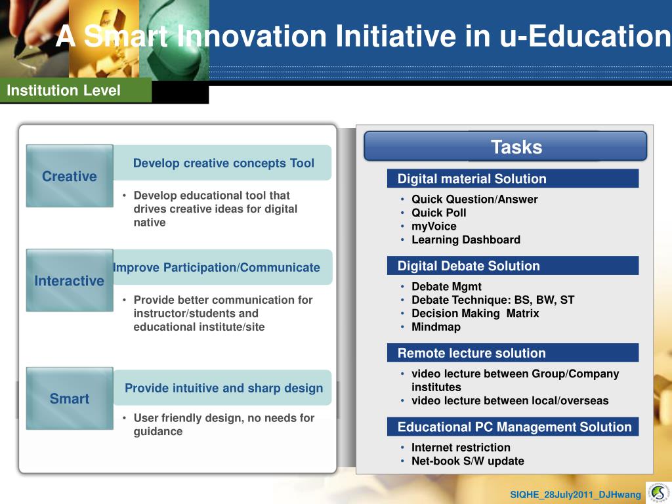Click 'Mindmap' bullet item
Viewport: 672px width, 504px height.
coord(436,327)
